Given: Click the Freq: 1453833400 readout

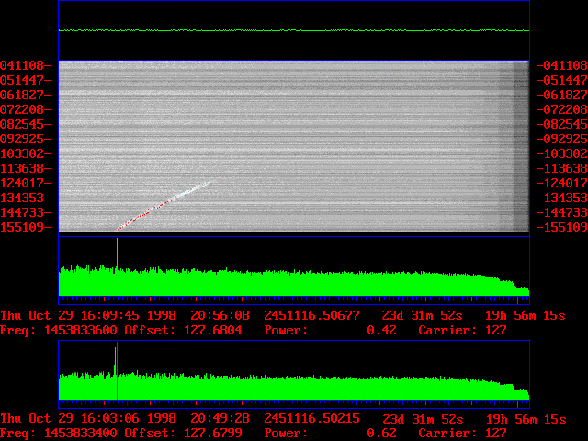Looking at the screenshot, I should click(59, 433).
